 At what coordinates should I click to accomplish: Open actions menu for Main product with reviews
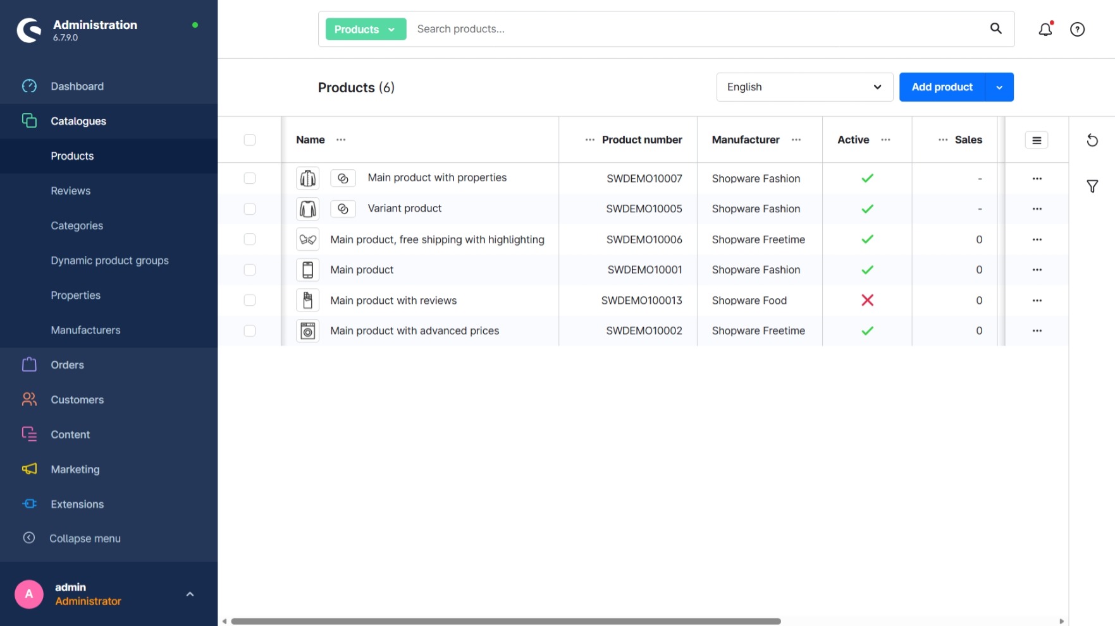pyautogui.click(x=1037, y=301)
